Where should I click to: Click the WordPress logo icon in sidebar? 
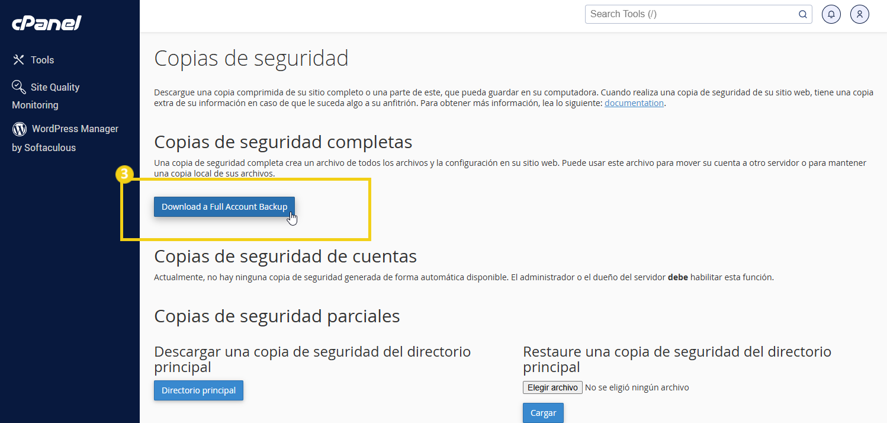20,129
